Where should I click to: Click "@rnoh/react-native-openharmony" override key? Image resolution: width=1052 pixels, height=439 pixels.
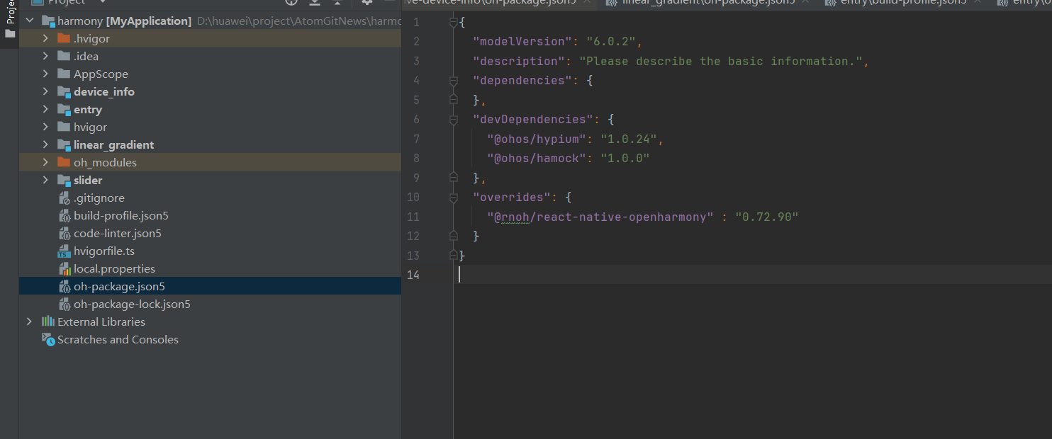coord(600,217)
